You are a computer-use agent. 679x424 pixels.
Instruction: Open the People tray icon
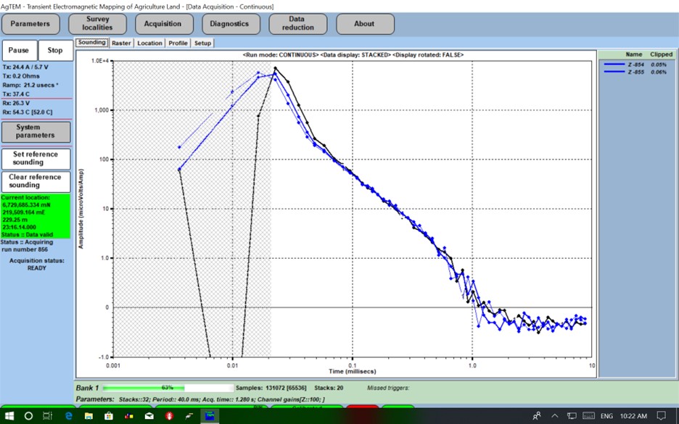[x=537, y=416]
